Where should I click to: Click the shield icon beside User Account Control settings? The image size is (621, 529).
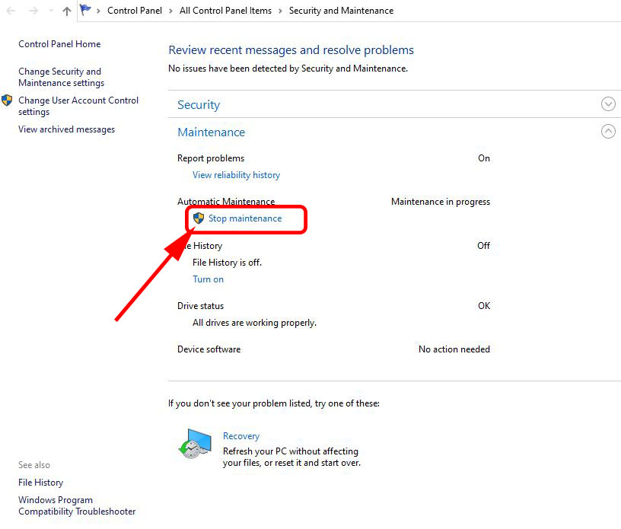click(x=8, y=100)
